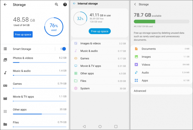The height and width of the screenshot is (130, 193).
Task: Click the Audio note icon, right screen
Action: 136,72
